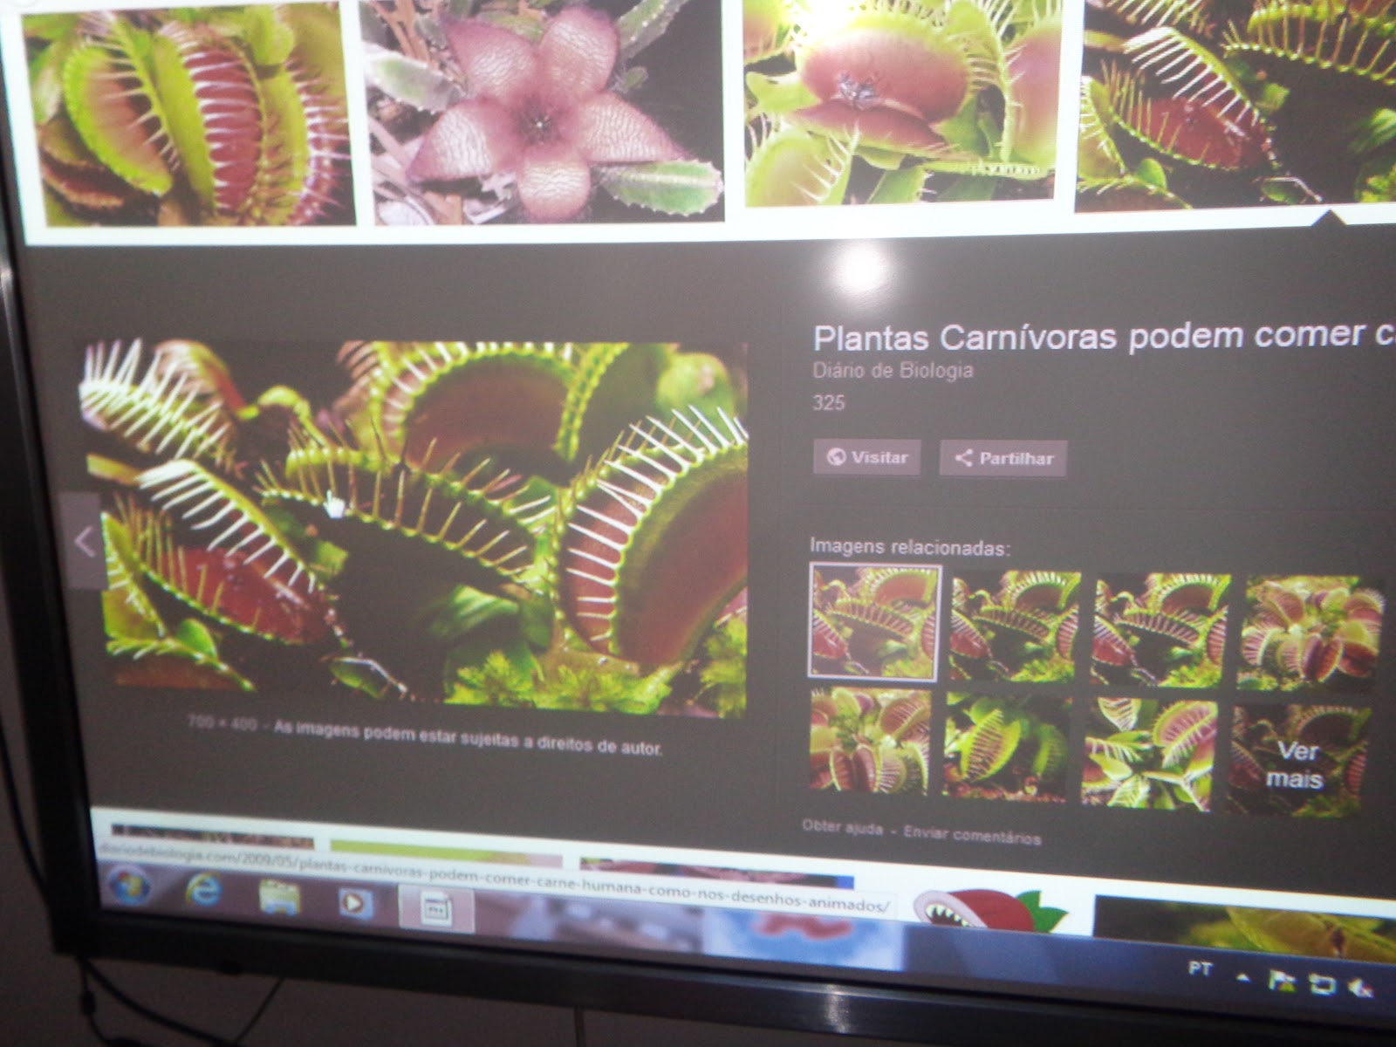Viewport: 1396px width, 1047px height.
Task: Click the Obter ajuda link
Action: pos(842,827)
